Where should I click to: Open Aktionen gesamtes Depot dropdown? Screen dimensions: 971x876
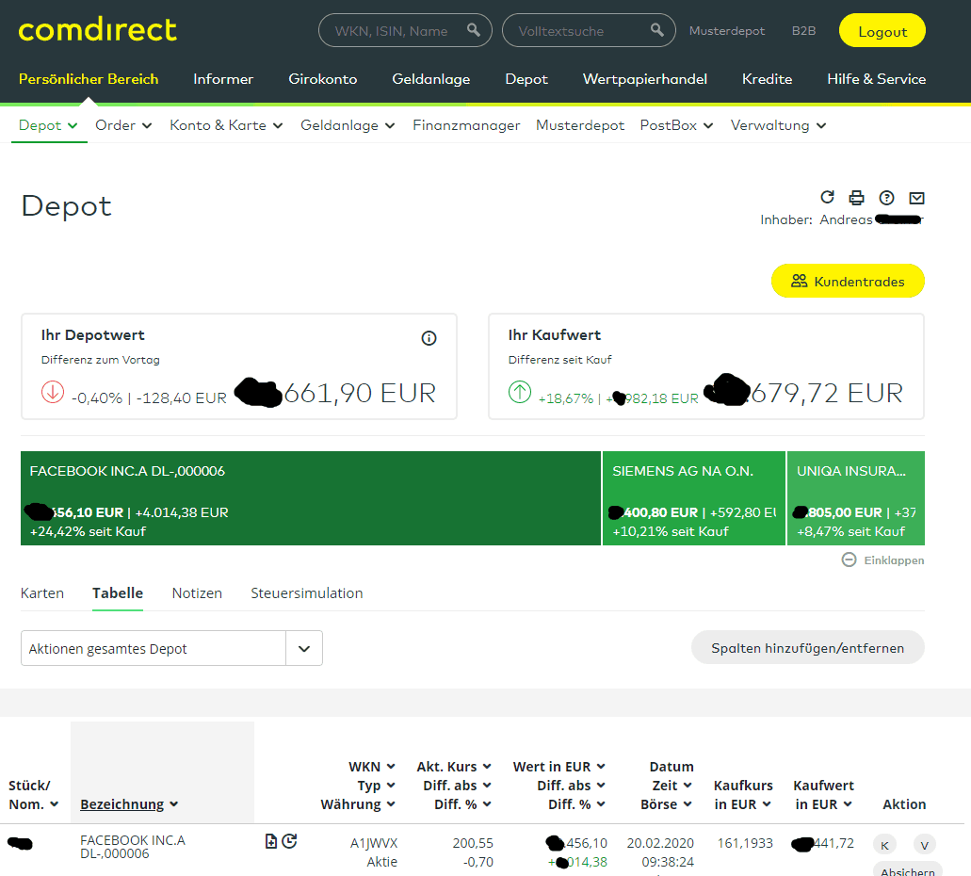click(x=171, y=648)
